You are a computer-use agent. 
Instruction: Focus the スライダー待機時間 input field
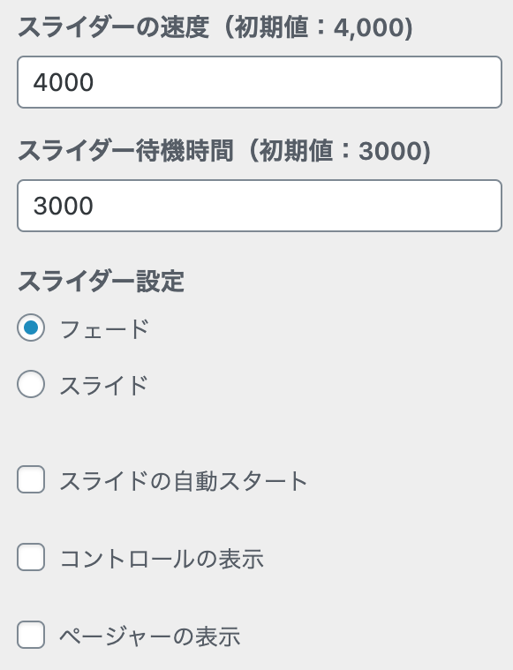260,206
